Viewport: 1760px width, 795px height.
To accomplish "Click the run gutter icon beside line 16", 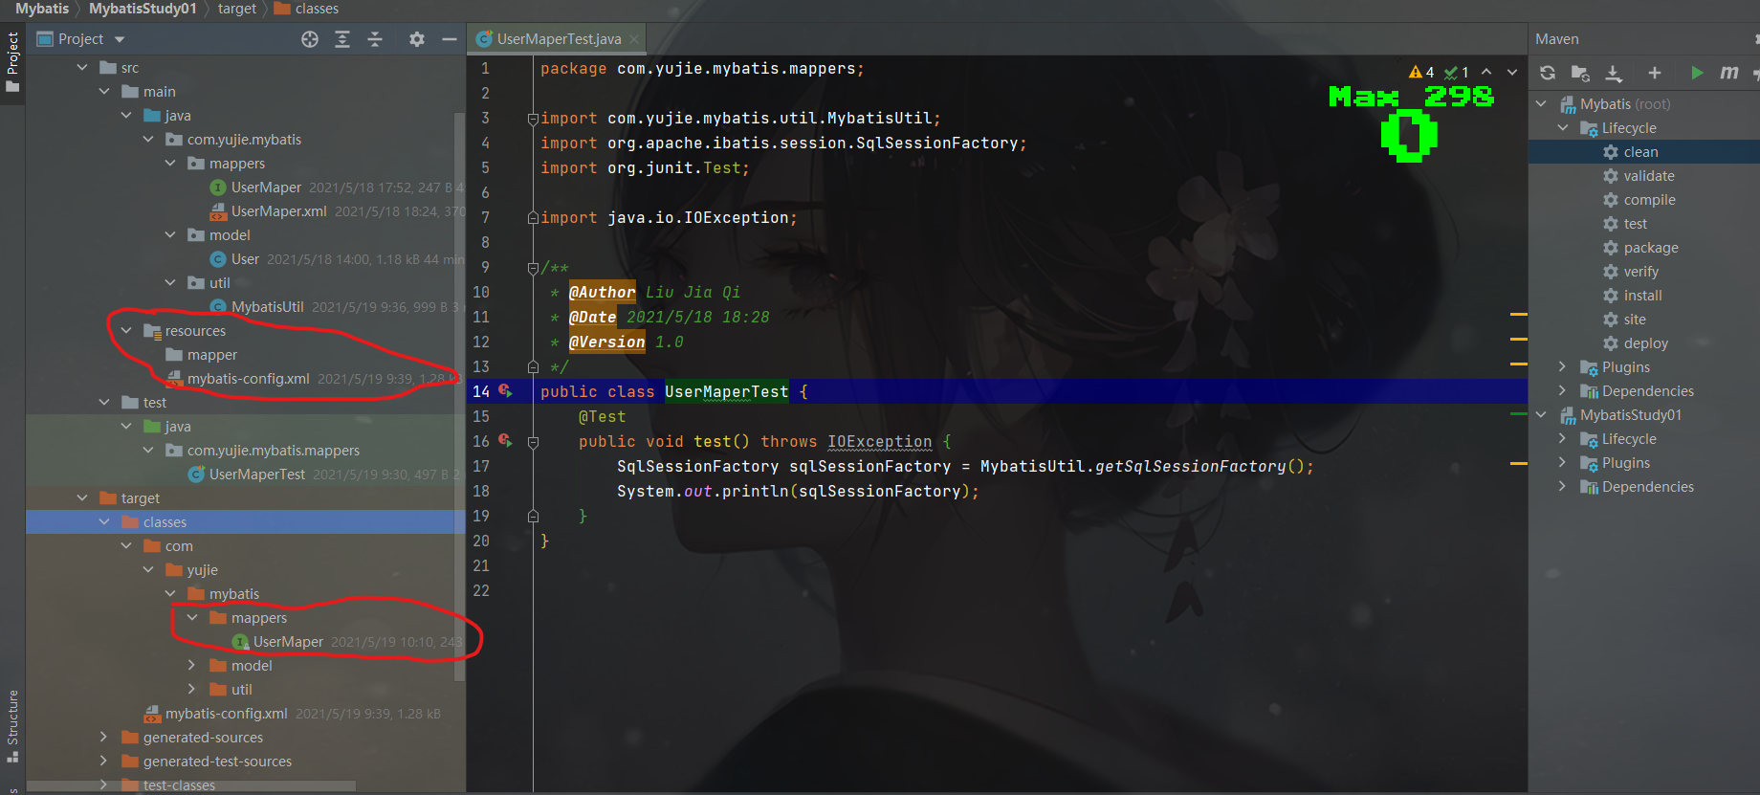I will [505, 441].
